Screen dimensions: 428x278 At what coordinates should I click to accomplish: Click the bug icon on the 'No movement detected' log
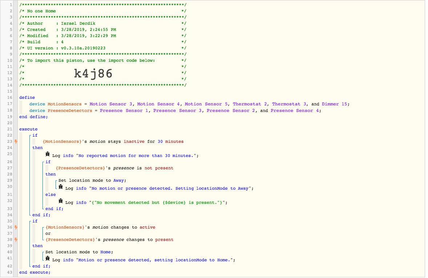[61, 201]
